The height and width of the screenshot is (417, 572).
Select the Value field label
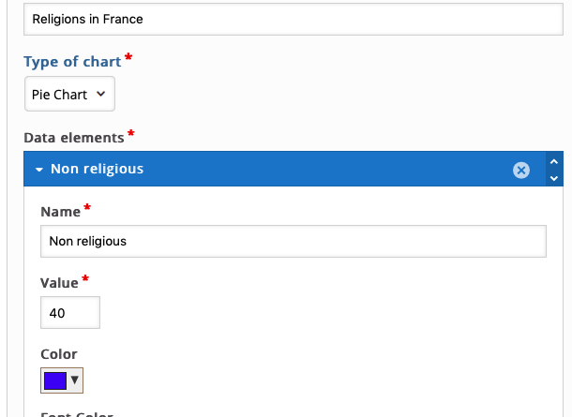pos(59,283)
